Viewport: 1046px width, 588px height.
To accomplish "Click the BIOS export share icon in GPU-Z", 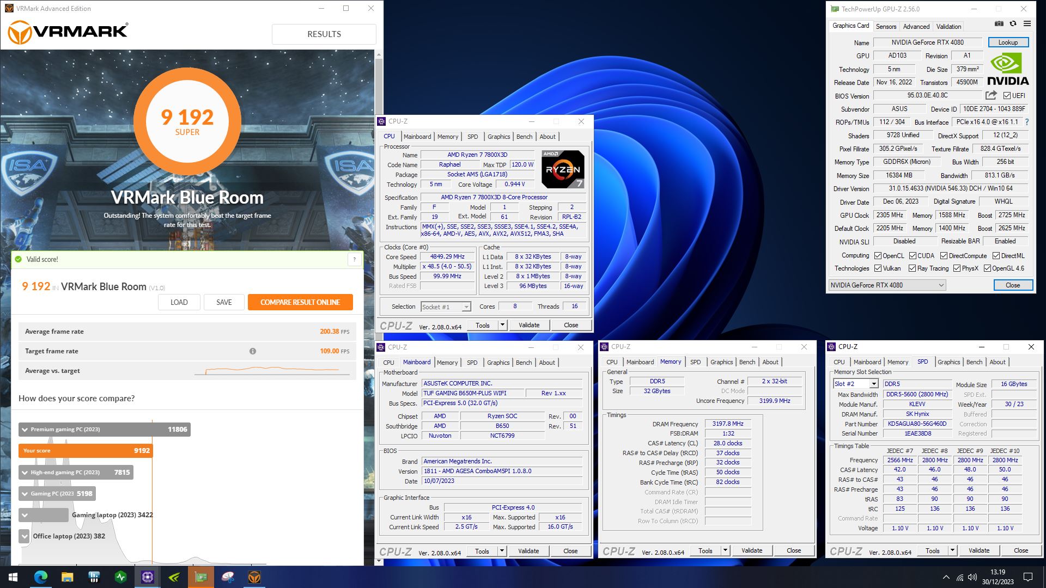I will pos(991,95).
